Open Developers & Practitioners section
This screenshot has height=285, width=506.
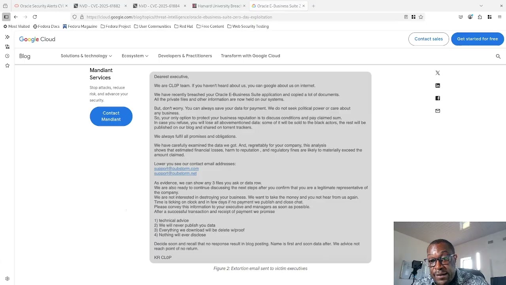(185, 56)
